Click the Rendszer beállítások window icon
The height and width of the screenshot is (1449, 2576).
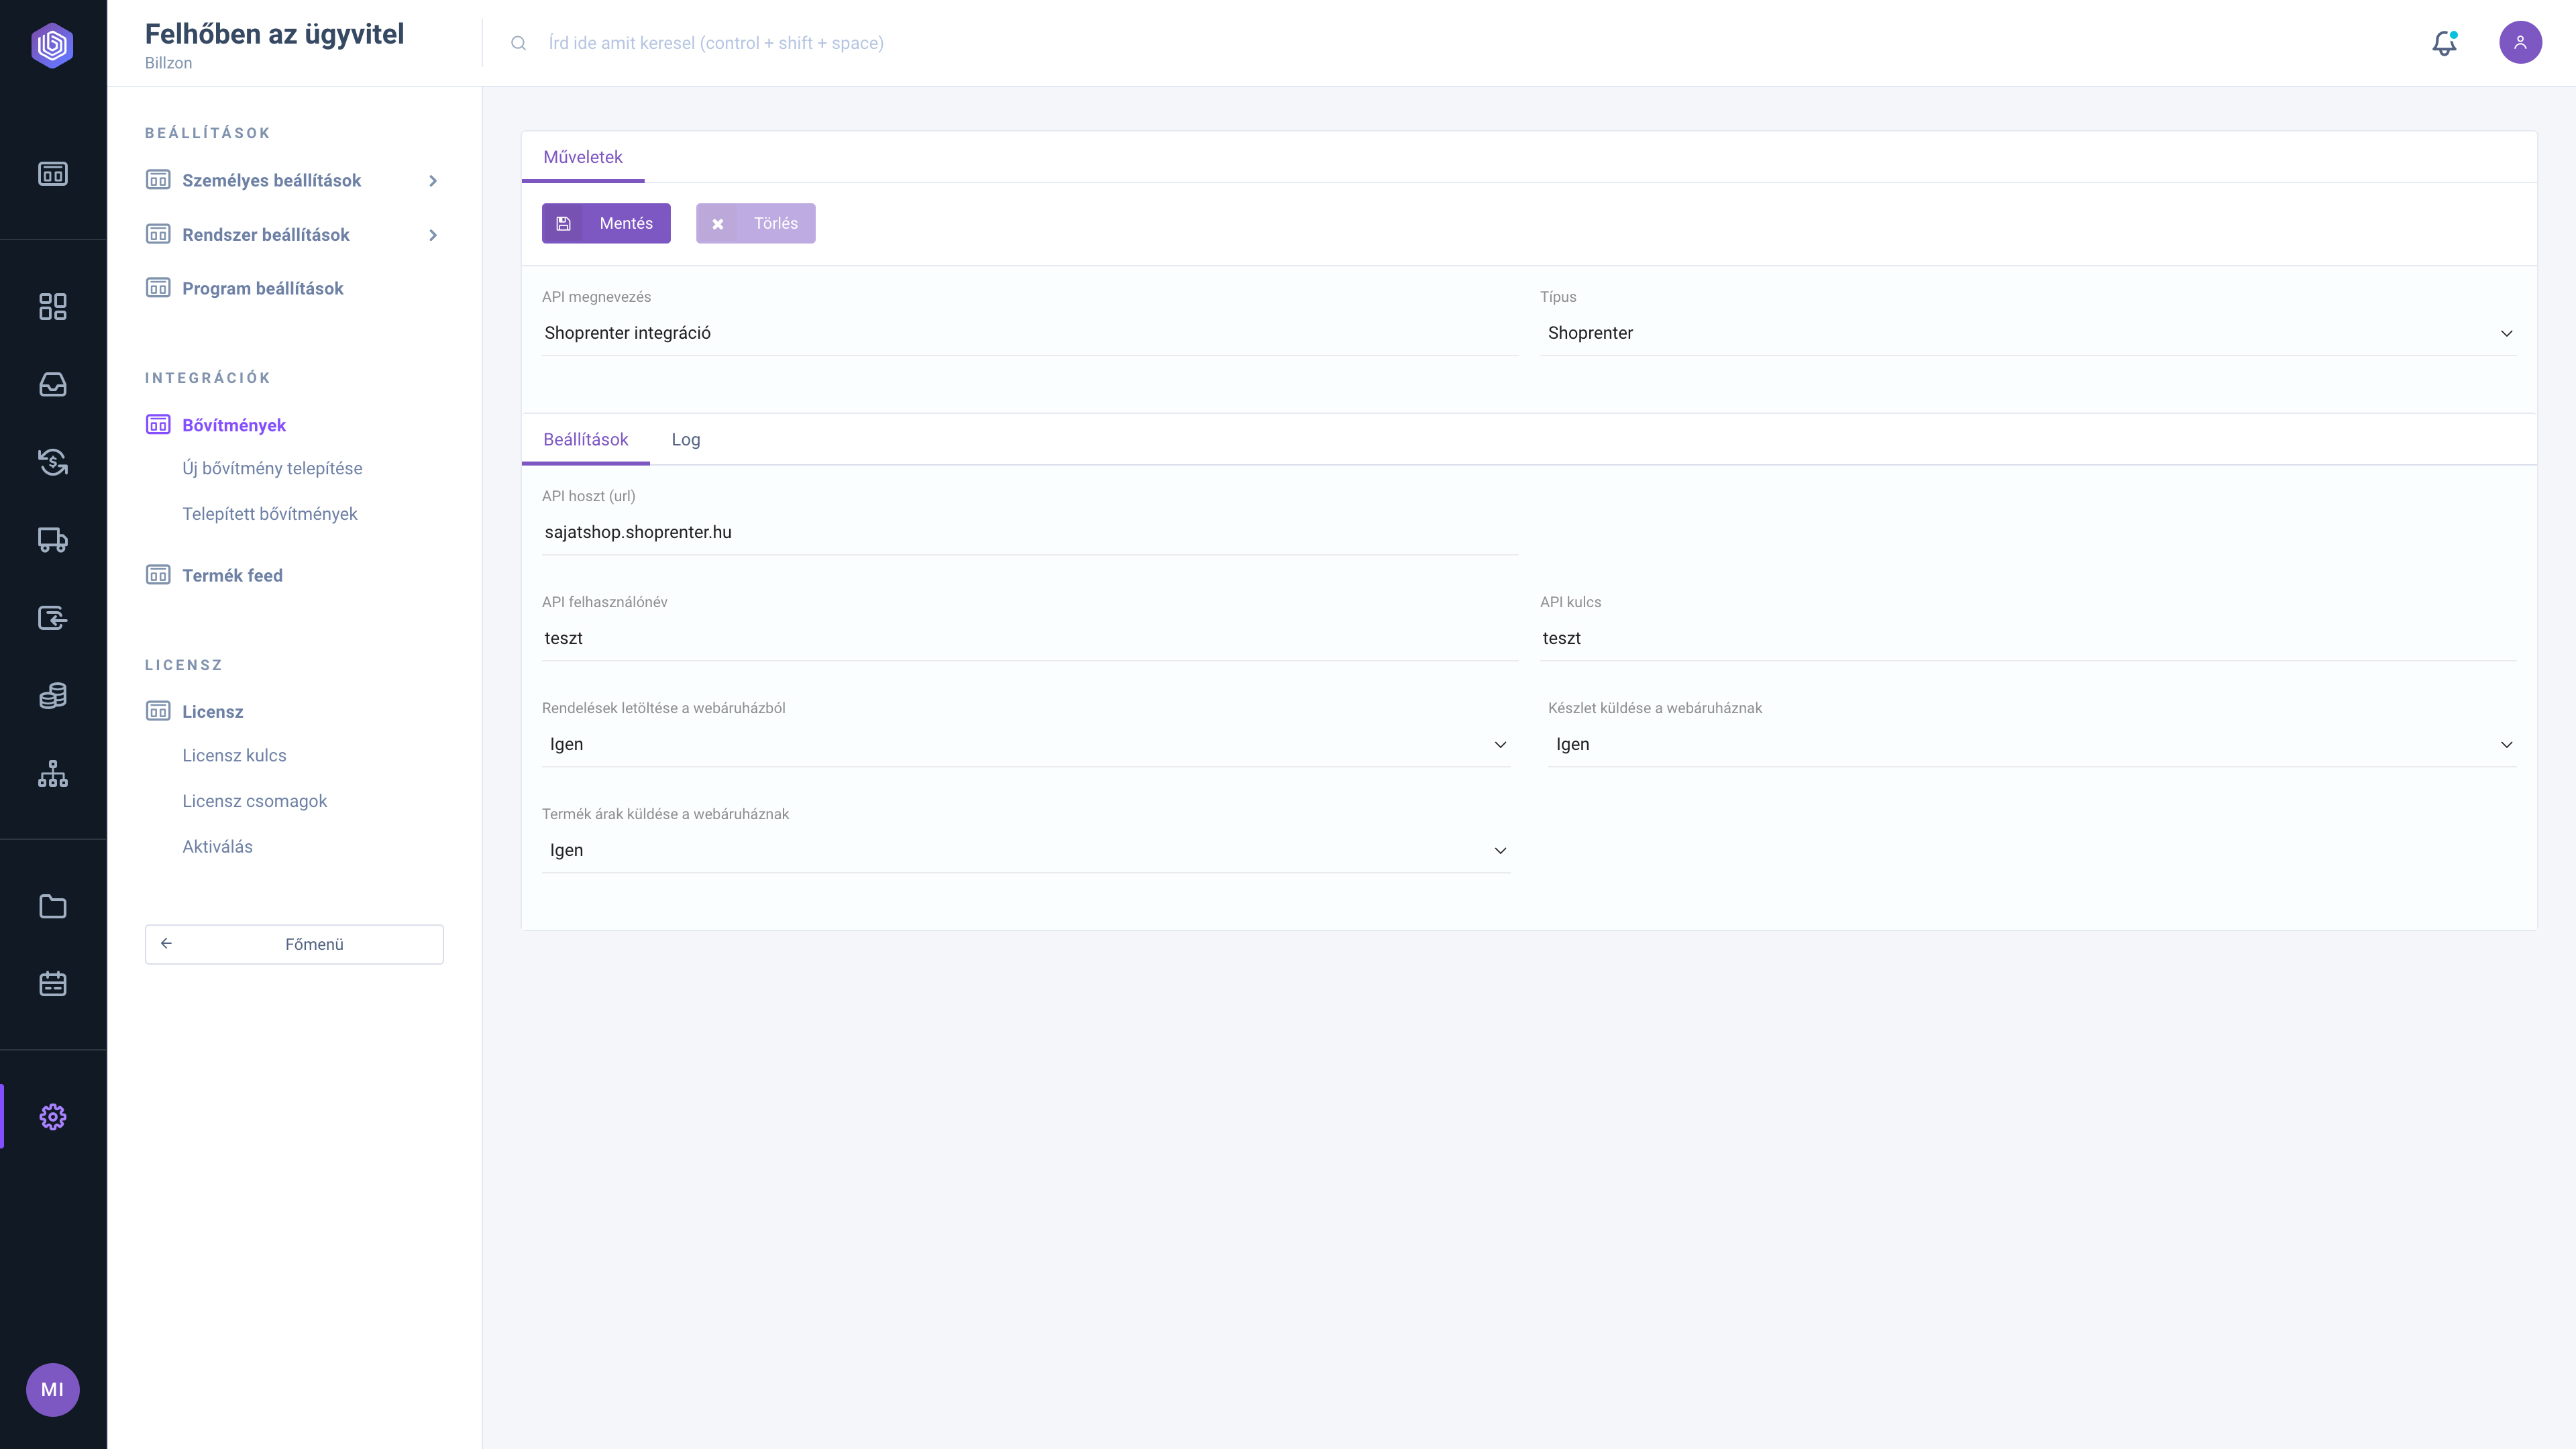(x=158, y=234)
